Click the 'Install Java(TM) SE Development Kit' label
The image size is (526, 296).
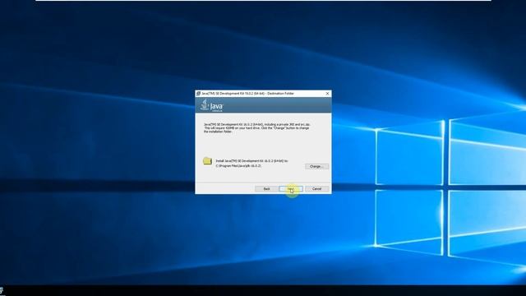(x=251, y=161)
